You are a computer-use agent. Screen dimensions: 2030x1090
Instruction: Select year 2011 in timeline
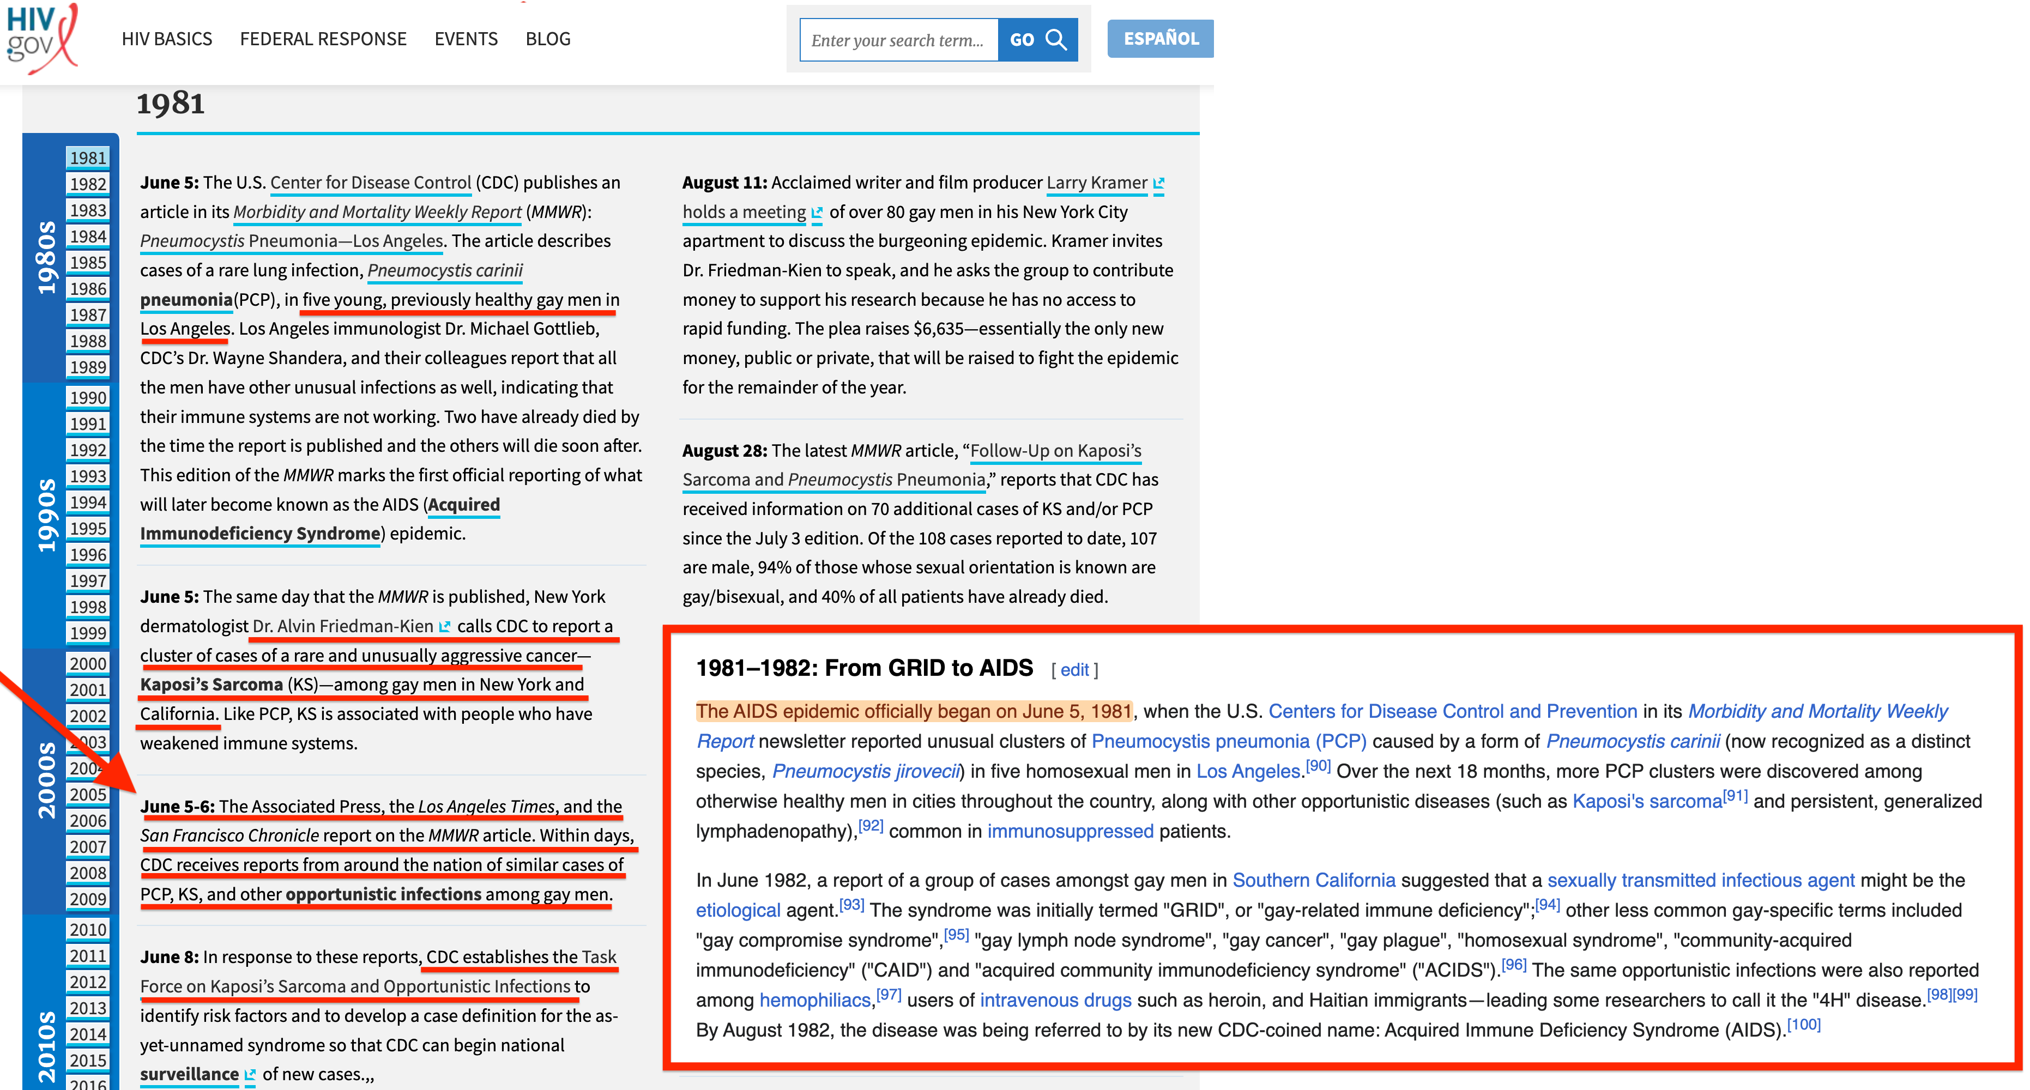[87, 956]
